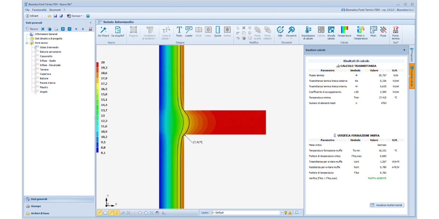Viewport: 439px width, 219px height.
Task: Select Dati climatici e di progetto
Action: 49,38
